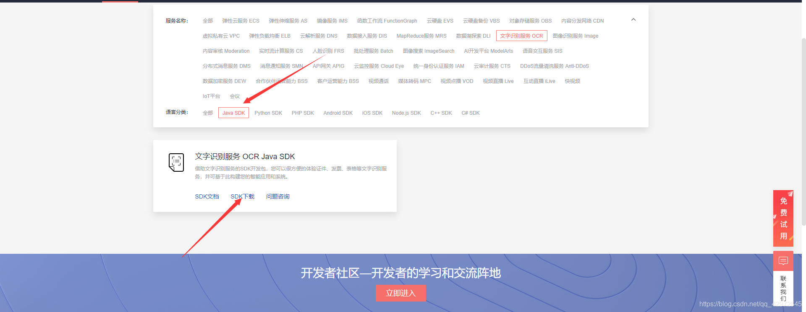Open 文字识别服务 OCR Java SDK title
806x312 pixels.
click(245, 157)
